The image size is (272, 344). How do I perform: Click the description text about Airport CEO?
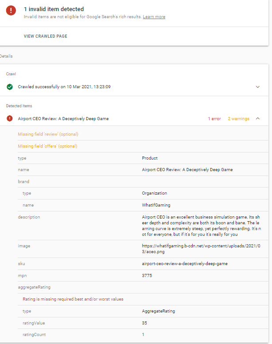(201, 226)
